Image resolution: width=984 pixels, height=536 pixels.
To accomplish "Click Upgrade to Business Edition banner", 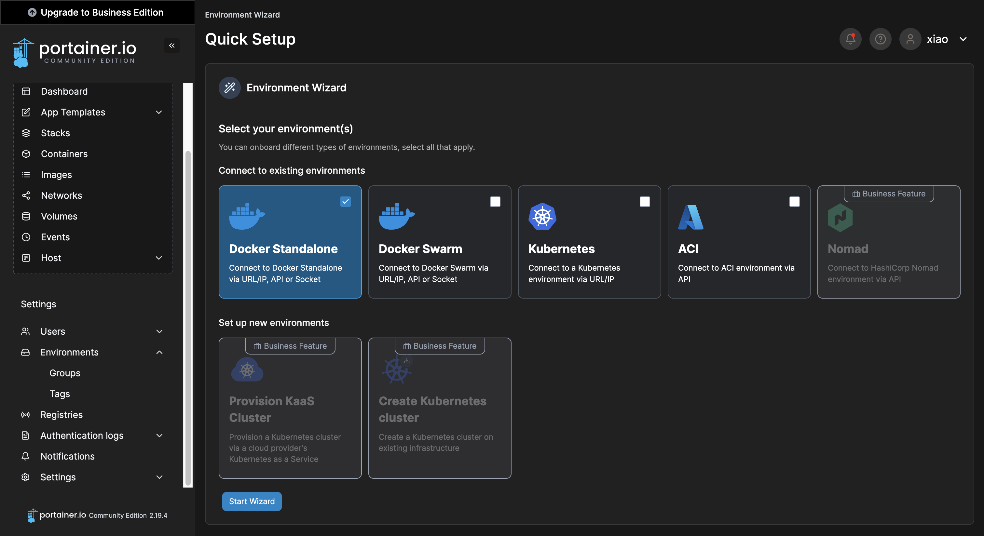I will click(97, 12).
